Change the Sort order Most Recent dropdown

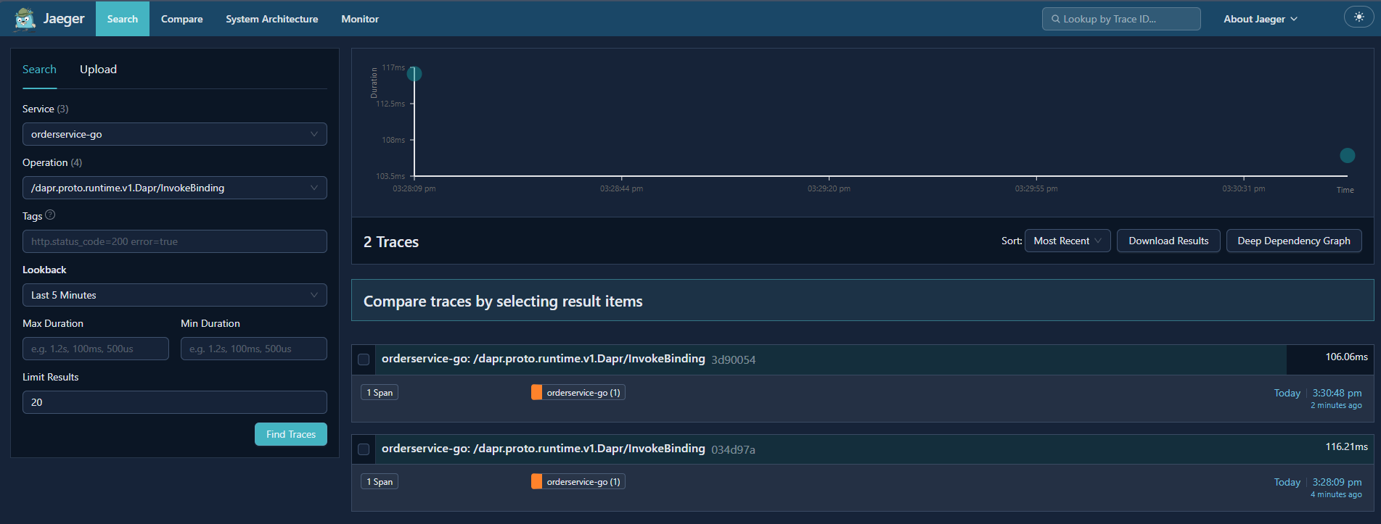[x=1067, y=241]
